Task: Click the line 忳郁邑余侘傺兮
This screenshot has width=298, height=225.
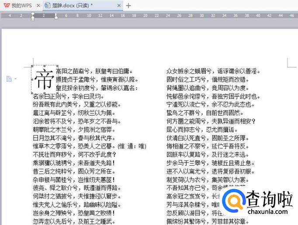Action: point(186,96)
